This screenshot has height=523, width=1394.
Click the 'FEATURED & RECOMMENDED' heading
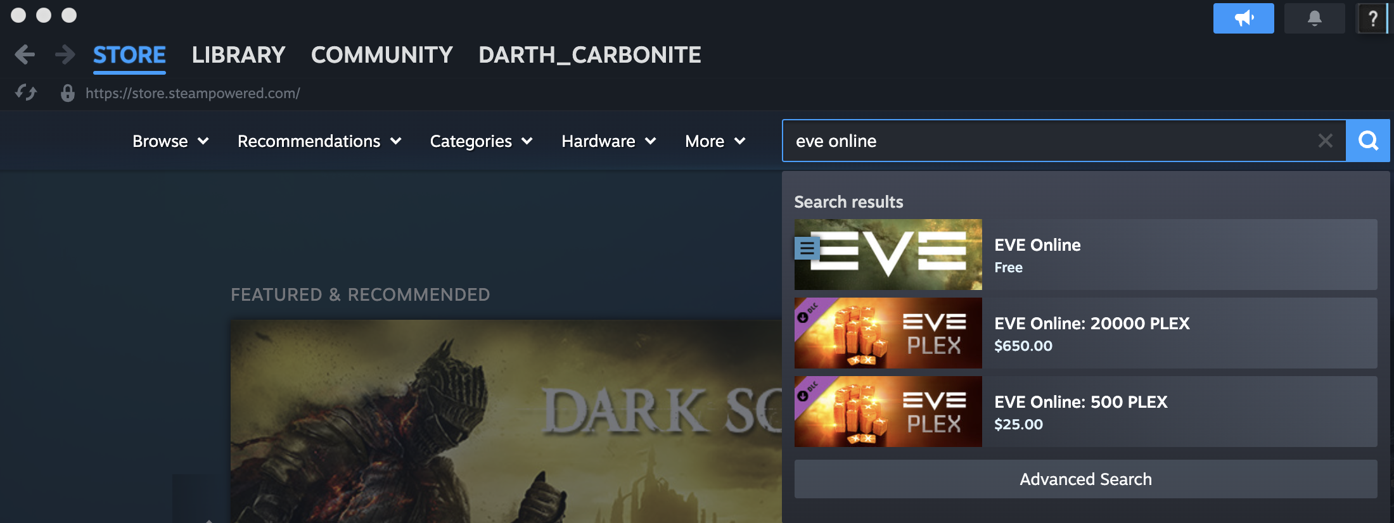360,294
